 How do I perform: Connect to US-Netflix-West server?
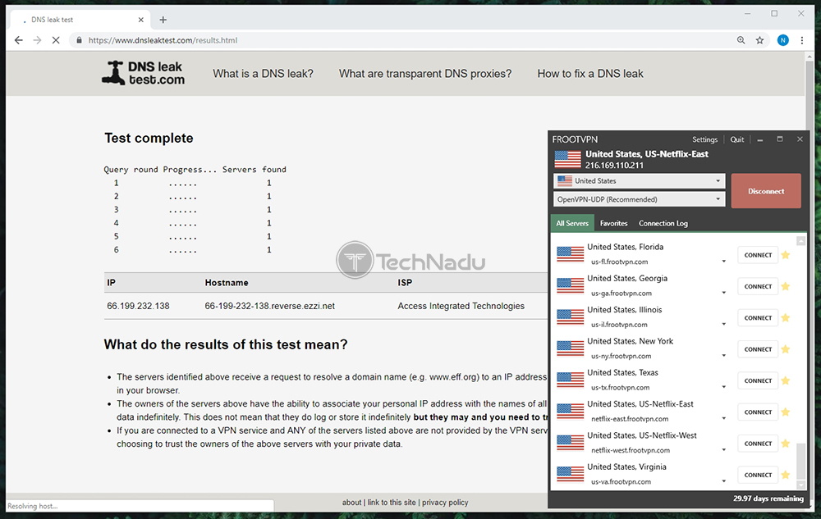pos(758,444)
